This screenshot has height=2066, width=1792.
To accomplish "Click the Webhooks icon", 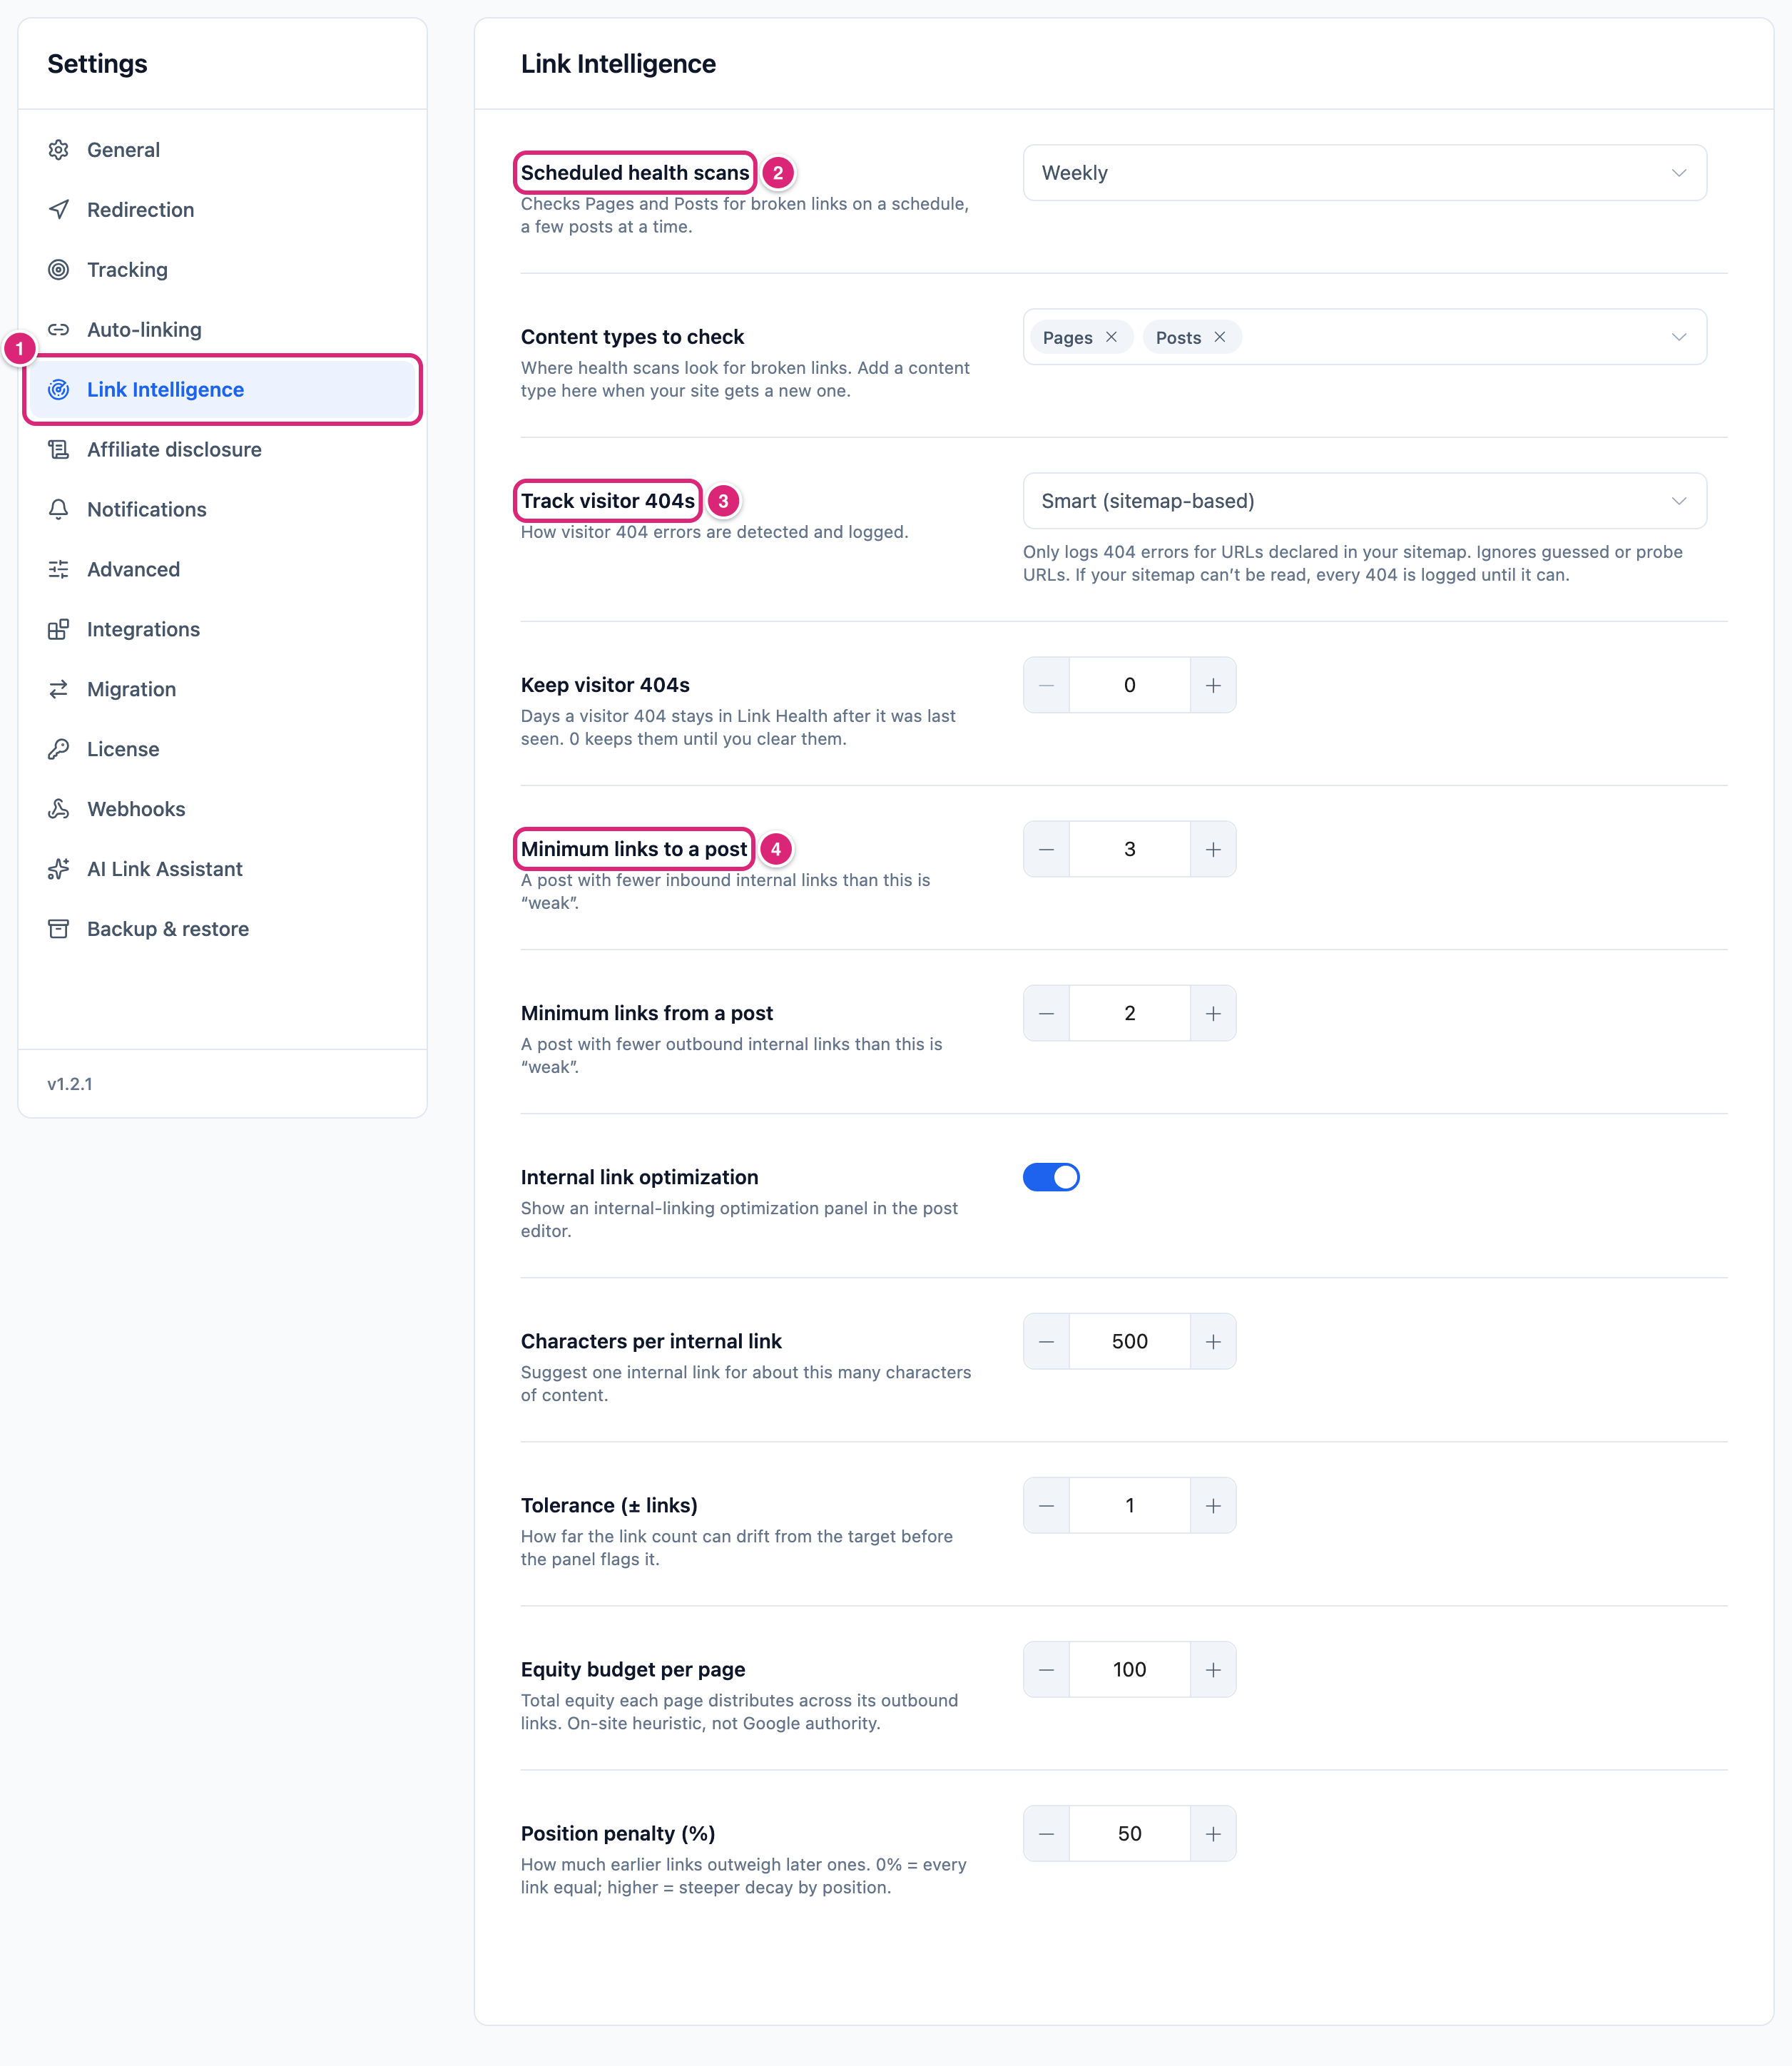I will [59, 810].
